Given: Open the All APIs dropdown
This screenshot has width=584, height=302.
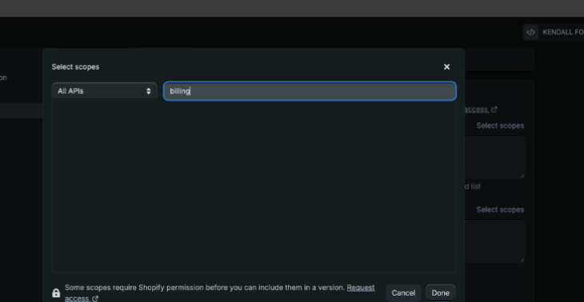Looking at the screenshot, I should [104, 91].
